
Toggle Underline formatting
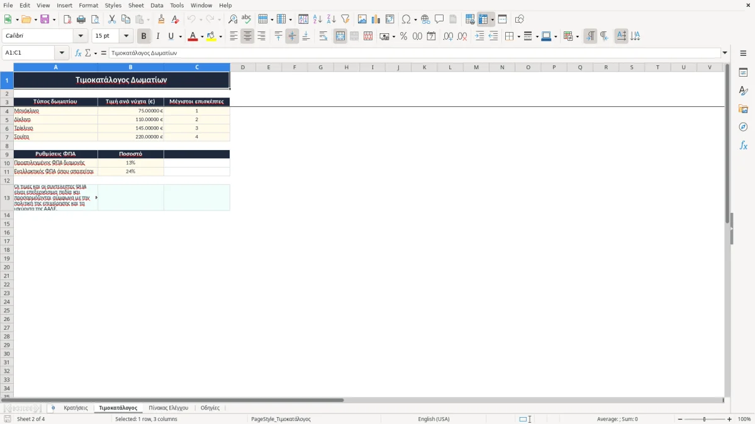coord(171,36)
